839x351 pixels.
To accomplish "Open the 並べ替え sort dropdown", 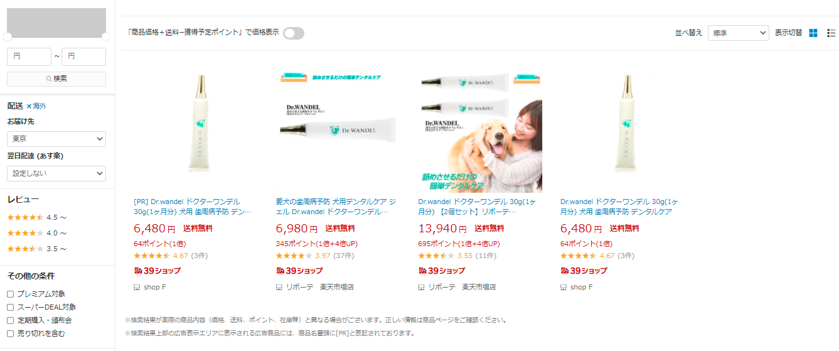I will 738,33.
